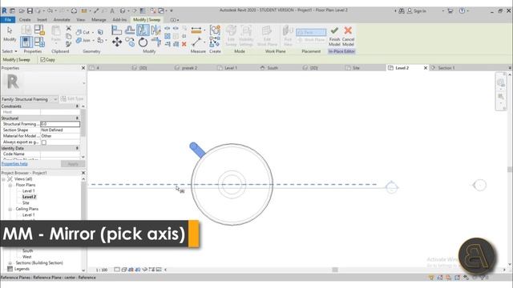
Task: Click the Edit Type button
Action: 72,99
